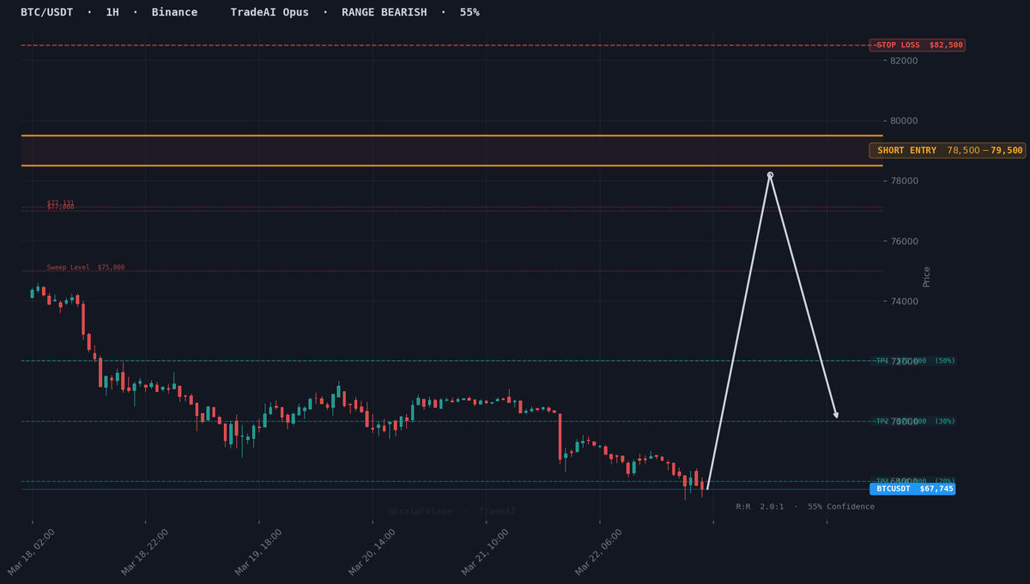This screenshot has height=584, width=1030.
Task: Click the Binance exchange label
Action: [174, 12]
